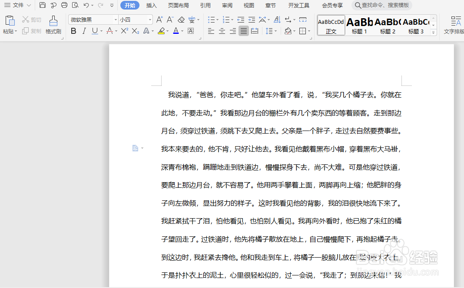Click the Undo arrow icon
Viewport: 464px width, 288px height.
[86, 5]
